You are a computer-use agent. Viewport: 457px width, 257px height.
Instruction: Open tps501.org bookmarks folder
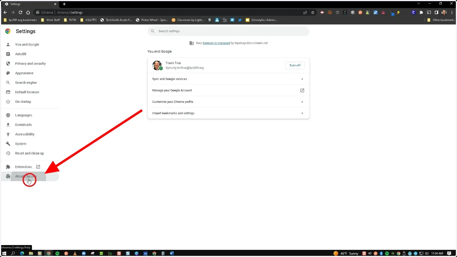click(x=20, y=20)
